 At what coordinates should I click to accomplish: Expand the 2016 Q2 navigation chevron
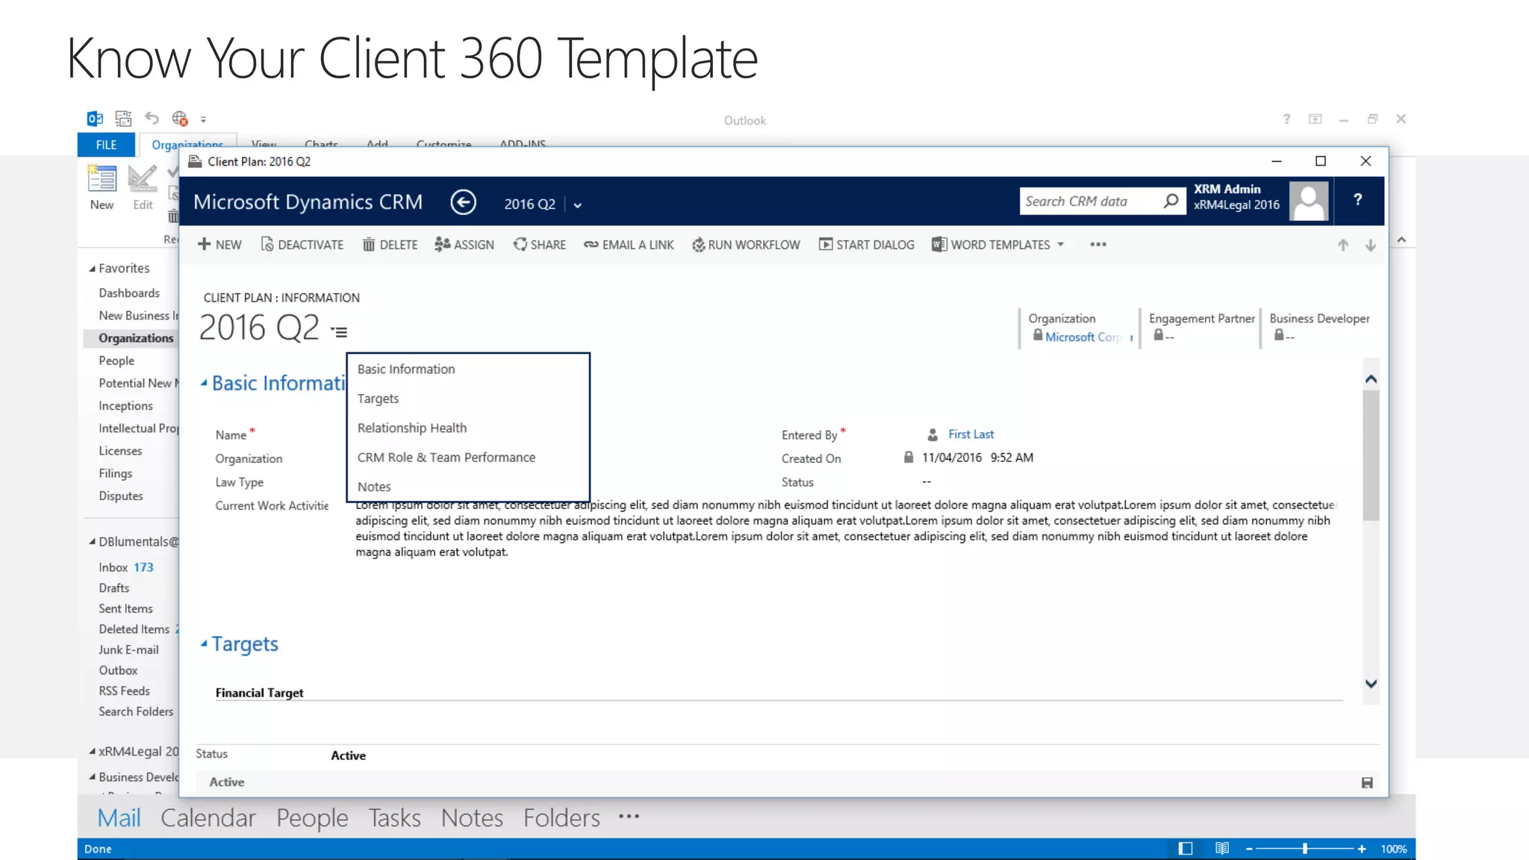point(578,205)
